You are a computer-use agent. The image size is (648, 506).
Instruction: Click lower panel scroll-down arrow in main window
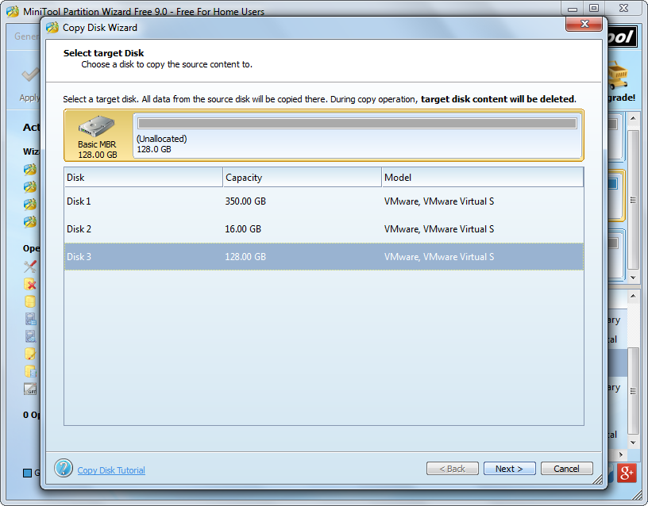[x=633, y=443]
